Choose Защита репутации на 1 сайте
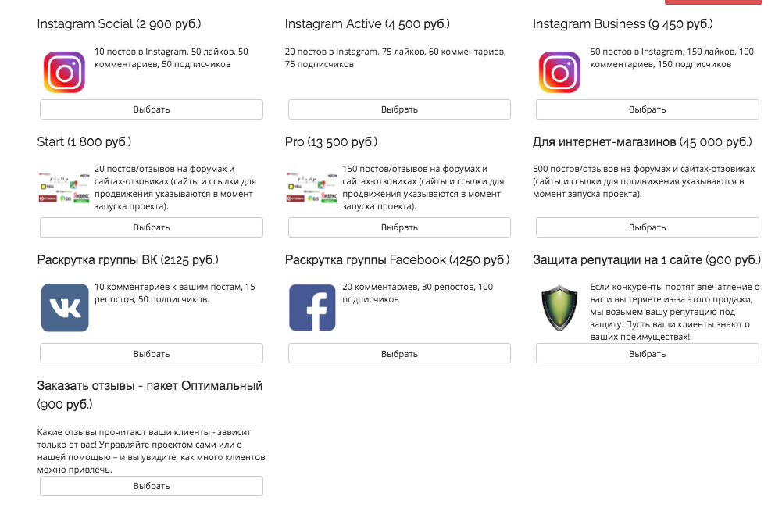Viewport: 782px width, 511px height. [647, 354]
